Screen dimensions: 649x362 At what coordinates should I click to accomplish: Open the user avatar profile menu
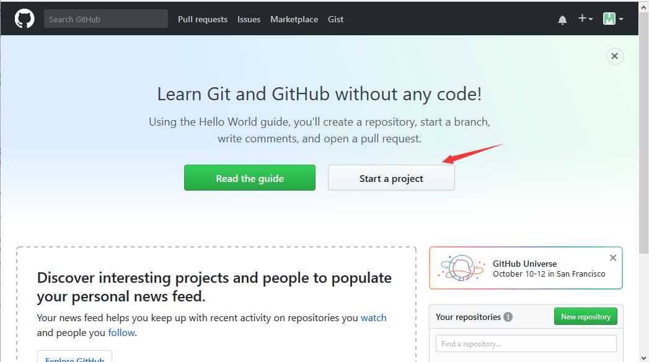[x=613, y=19]
